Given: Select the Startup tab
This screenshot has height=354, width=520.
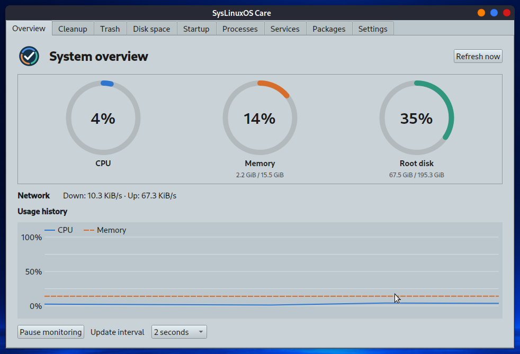Looking at the screenshot, I should tap(196, 29).
